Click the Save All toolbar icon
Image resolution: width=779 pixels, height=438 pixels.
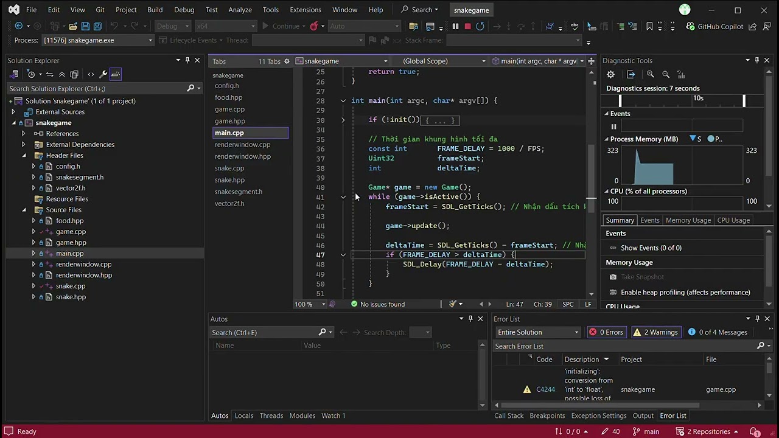pyautogui.click(x=98, y=26)
